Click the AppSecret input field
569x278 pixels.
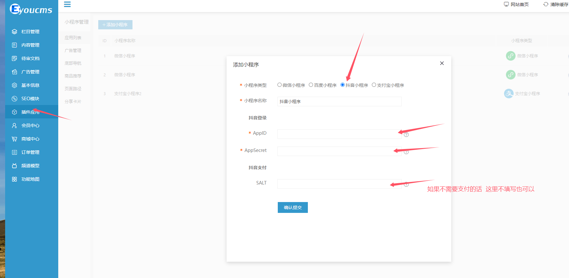[x=340, y=151]
